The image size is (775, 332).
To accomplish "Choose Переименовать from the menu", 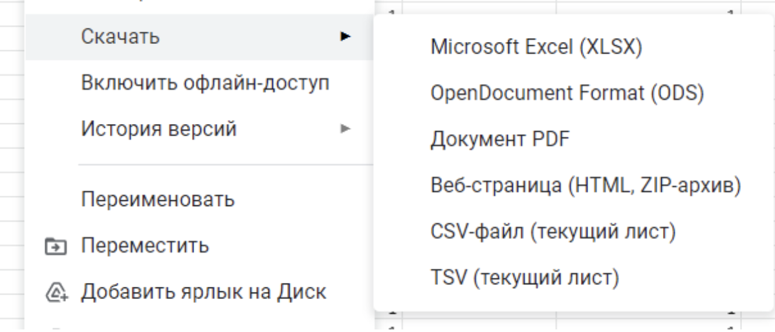I will [199, 200].
